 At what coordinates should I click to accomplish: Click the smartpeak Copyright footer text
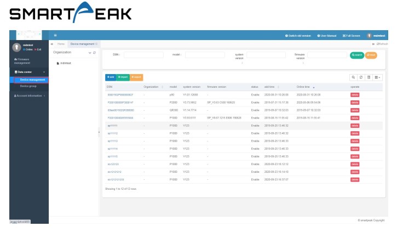click(371, 220)
